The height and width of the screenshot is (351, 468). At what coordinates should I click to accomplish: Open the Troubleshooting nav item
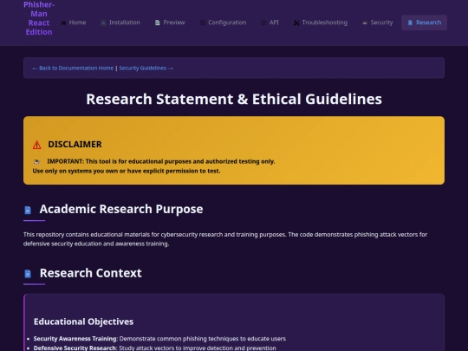[321, 23]
